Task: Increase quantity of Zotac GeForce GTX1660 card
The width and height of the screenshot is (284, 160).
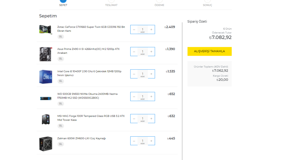Action: pyautogui.click(x=151, y=30)
